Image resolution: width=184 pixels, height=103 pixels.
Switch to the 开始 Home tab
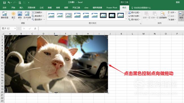coord(13,8)
